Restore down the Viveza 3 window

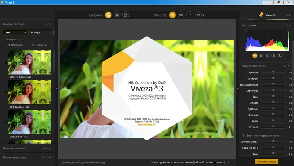click(x=279, y=3)
